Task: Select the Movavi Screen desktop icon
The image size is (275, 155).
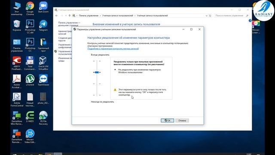Action: tap(256, 28)
